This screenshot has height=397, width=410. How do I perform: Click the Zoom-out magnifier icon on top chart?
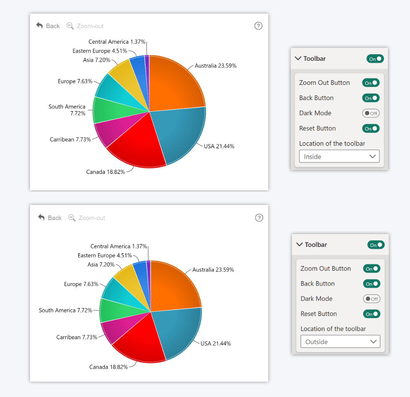(x=70, y=26)
